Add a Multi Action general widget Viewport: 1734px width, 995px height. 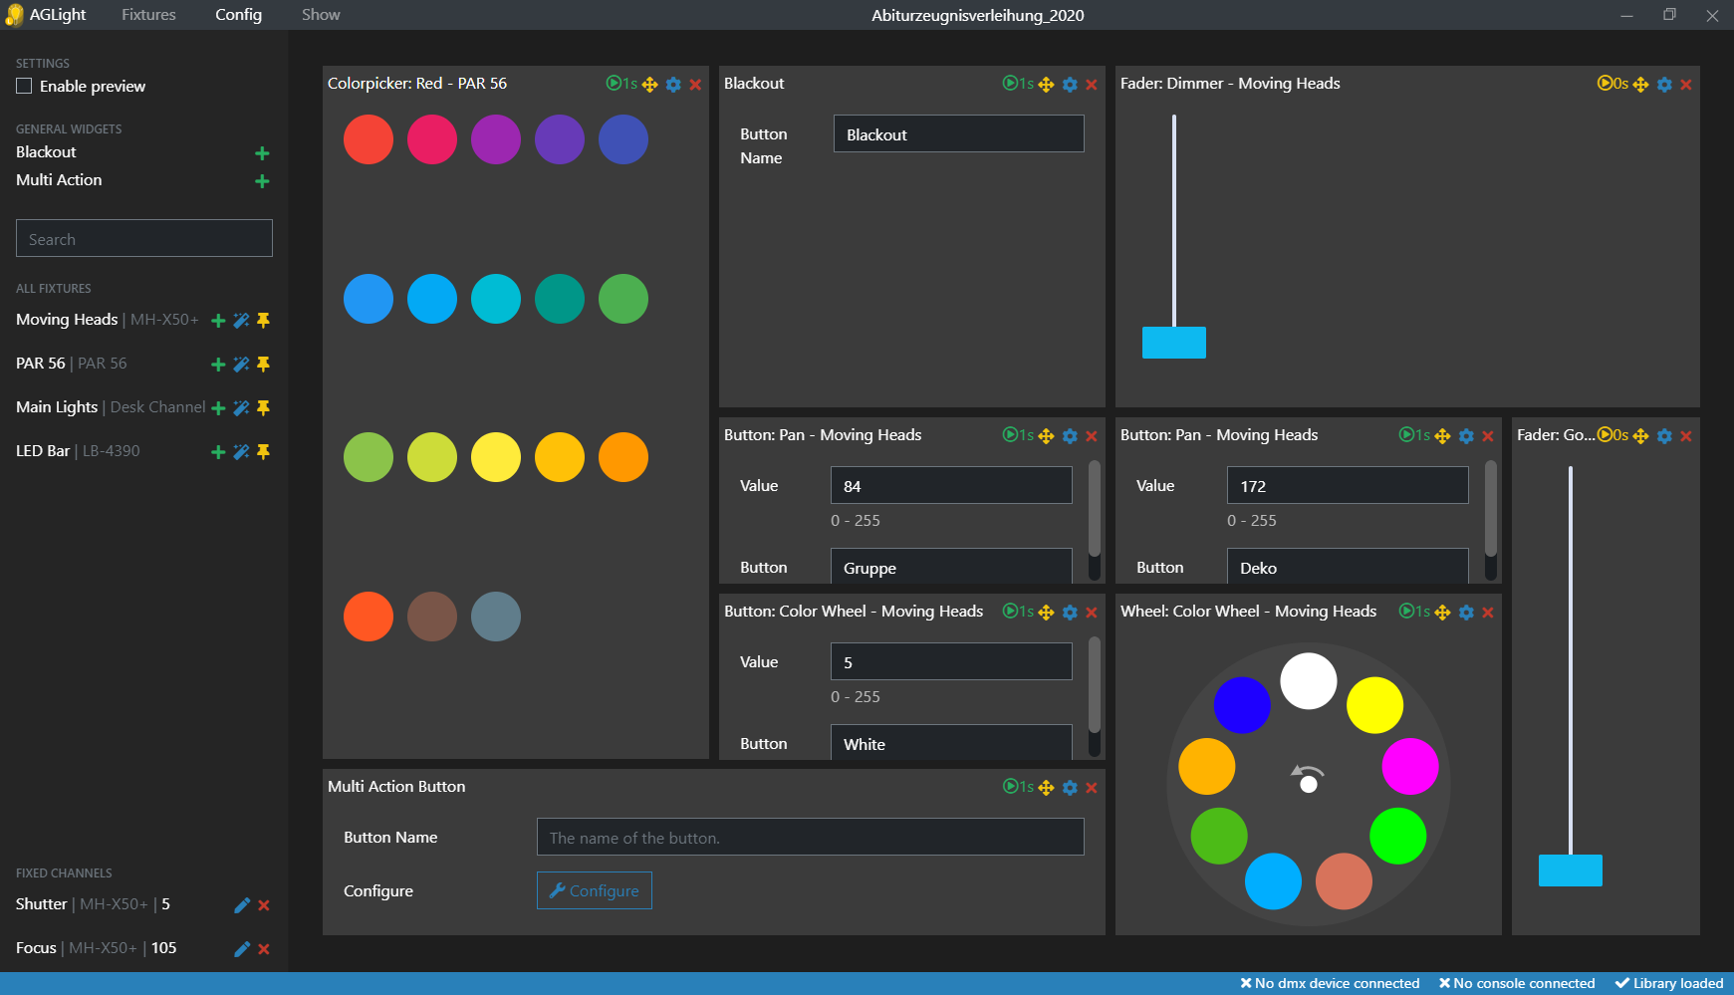coord(262,181)
